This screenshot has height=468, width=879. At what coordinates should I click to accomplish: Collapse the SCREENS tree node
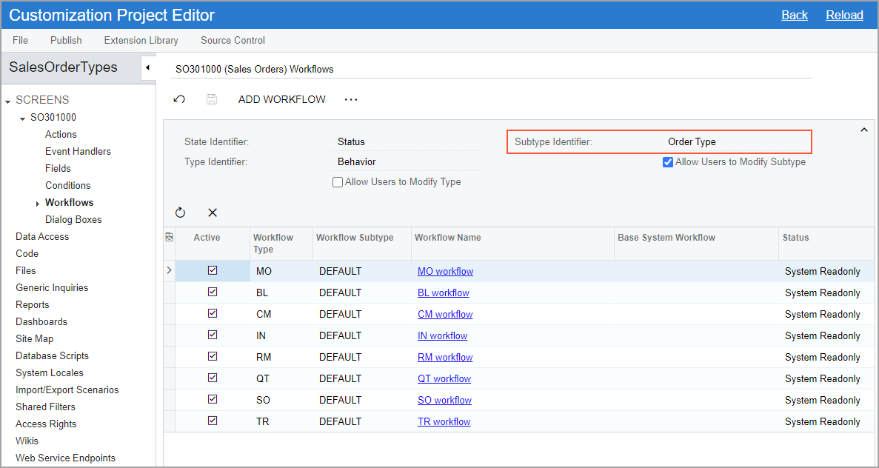coord(8,101)
